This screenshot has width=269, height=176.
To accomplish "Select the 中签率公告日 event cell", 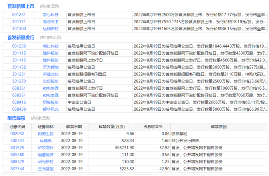I will click(x=100, y=102).
